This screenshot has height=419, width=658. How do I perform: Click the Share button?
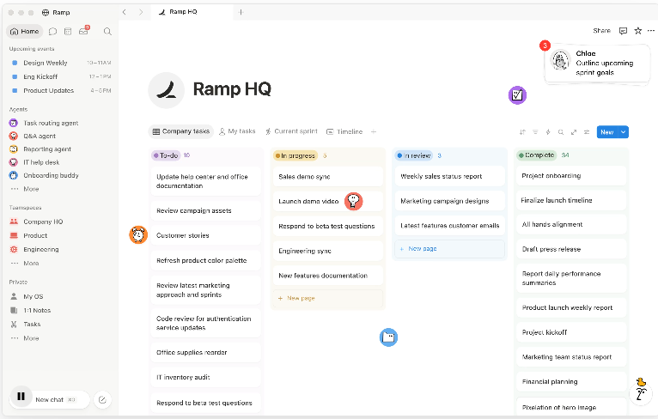[601, 31]
